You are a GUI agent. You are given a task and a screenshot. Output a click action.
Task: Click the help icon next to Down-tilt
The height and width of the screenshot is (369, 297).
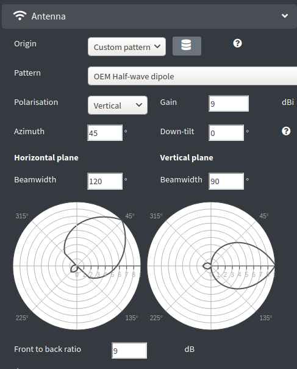pyautogui.click(x=286, y=131)
